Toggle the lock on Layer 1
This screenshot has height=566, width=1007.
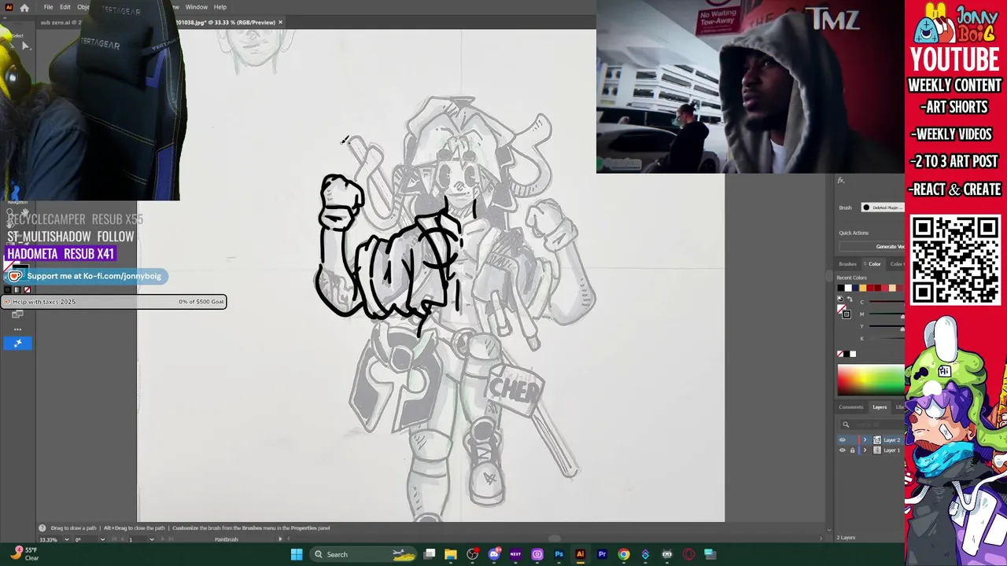852,450
